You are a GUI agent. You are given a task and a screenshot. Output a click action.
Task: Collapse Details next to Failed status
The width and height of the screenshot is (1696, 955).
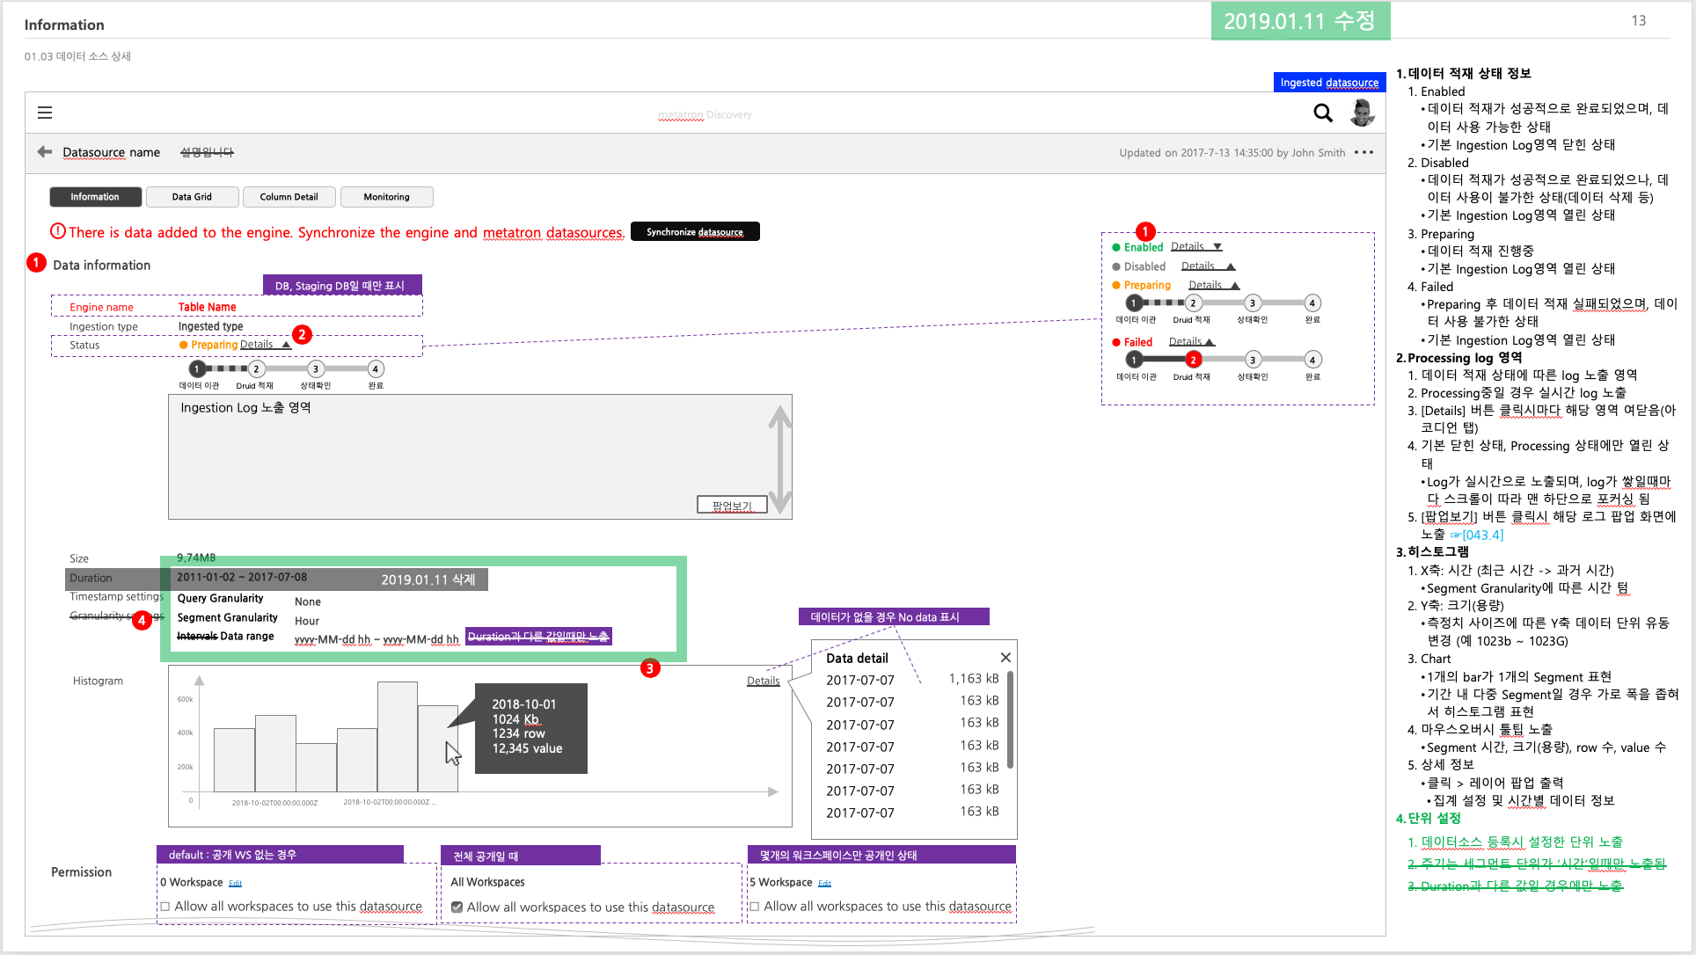[x=1192, y=342]
